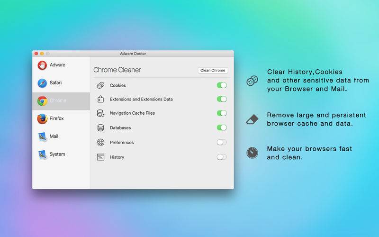Click the Adware Doctor window title
Screen dimensions: 379x237
click(x=133, y=54)
